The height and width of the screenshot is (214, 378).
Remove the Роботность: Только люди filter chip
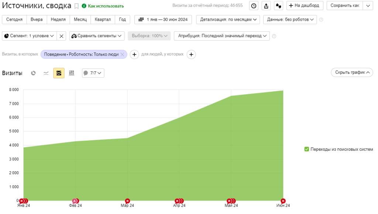122,55
